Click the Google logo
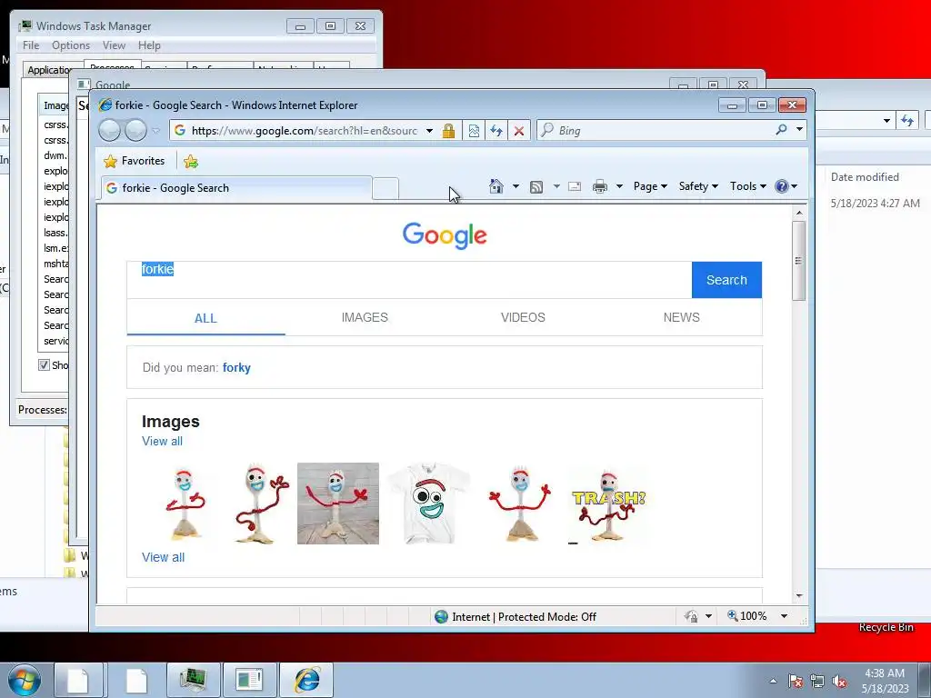Image resolution: width=931 pixels, height=698 pixels. pos(445,235)
